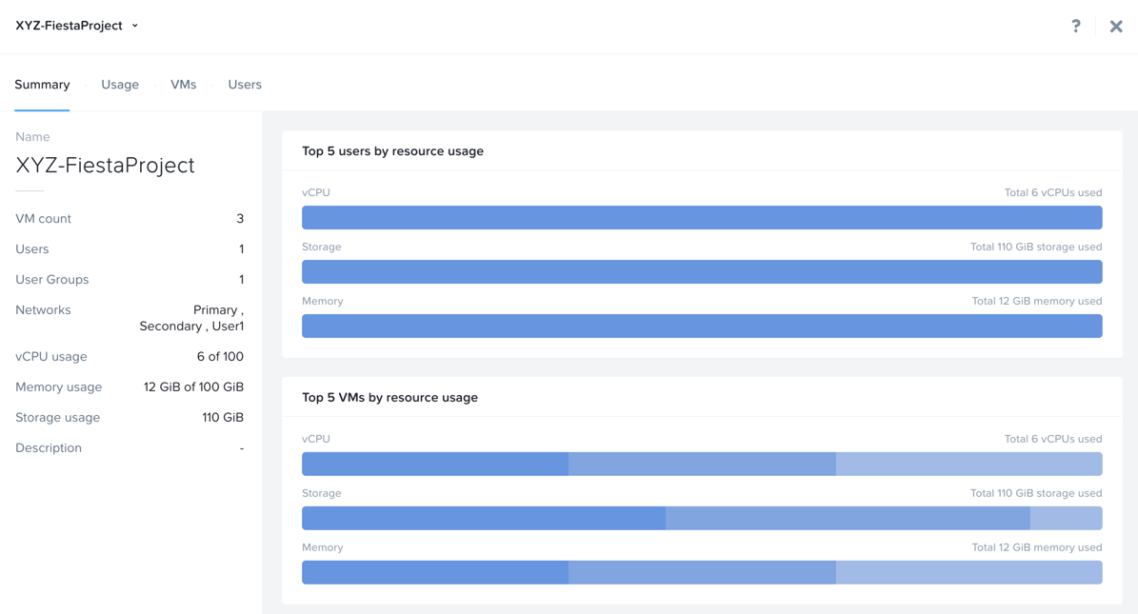The image size is (1138, 614).
Task: Open the Users tab
Action: point(245,84)
